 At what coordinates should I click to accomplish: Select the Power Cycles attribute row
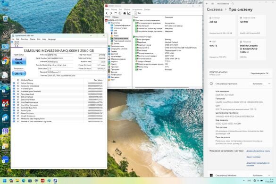(x=59, y=110)
